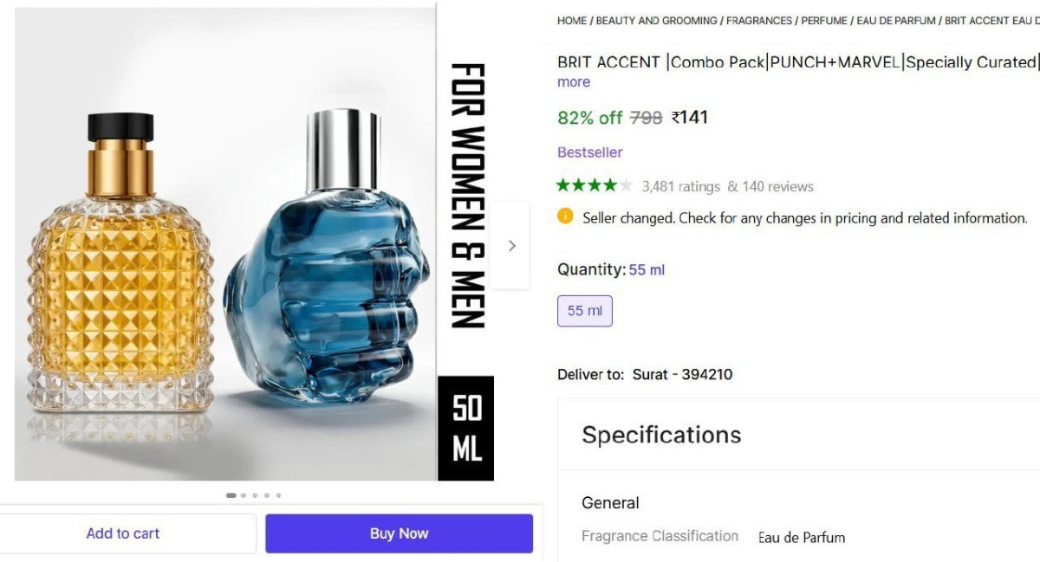
Task: Select the 55 ml quantity option
Action: 585,311
